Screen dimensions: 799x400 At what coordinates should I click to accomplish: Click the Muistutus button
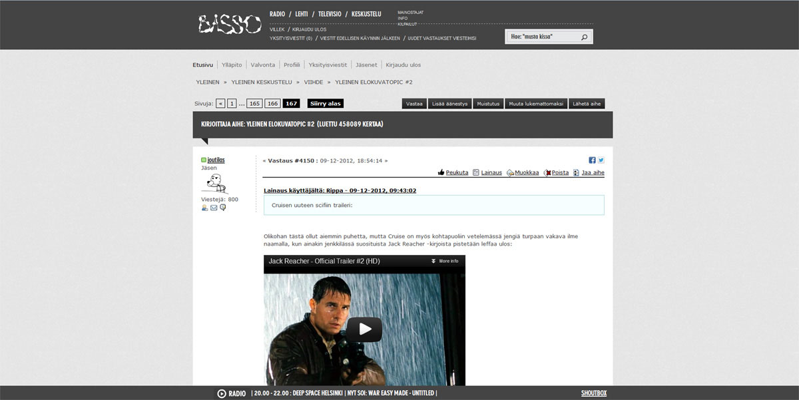click(x=488, y=104)
